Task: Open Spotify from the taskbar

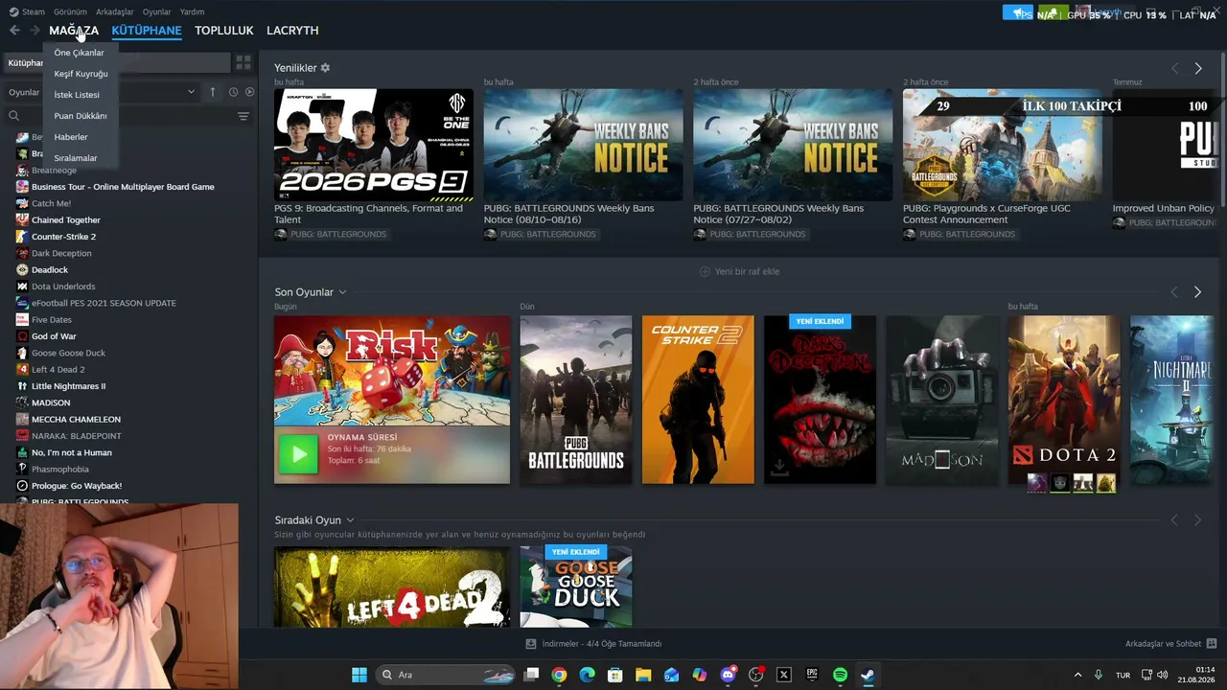Action: pos(840,675)
